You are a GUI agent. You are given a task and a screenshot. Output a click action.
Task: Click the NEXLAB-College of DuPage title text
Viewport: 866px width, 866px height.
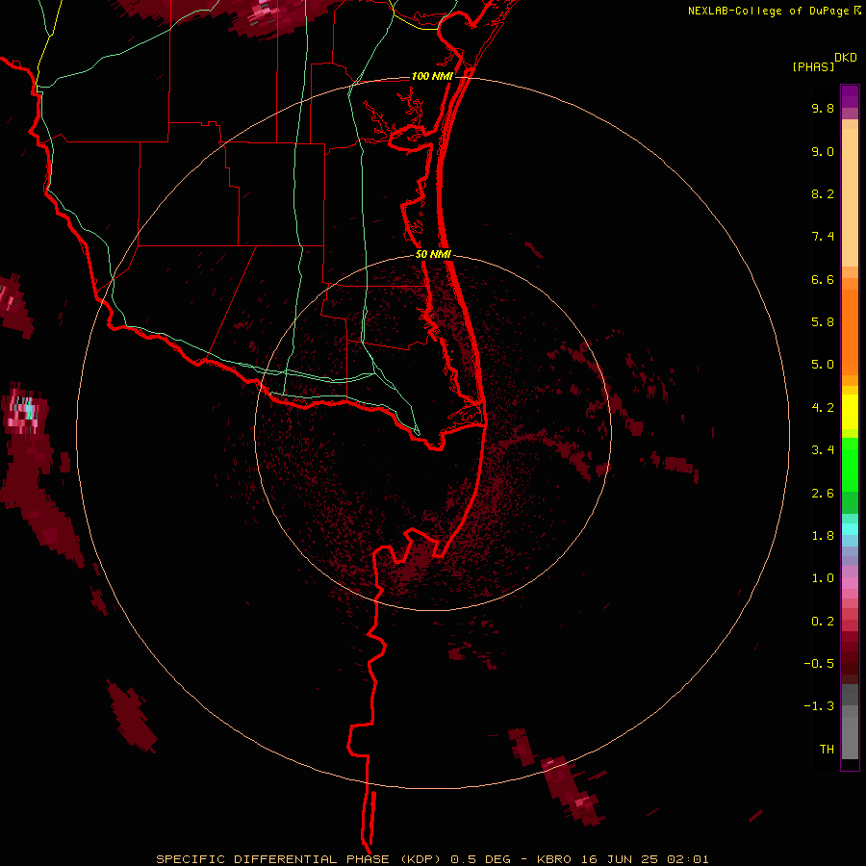[x=768, y=11]
